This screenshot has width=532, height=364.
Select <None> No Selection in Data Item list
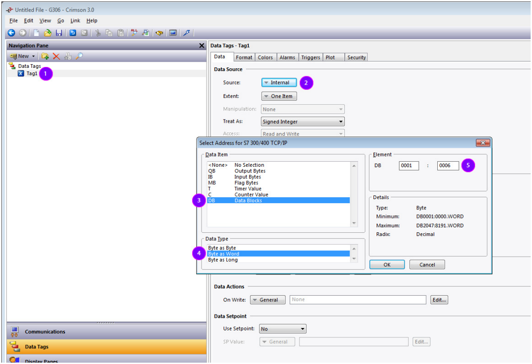point(278,165)
